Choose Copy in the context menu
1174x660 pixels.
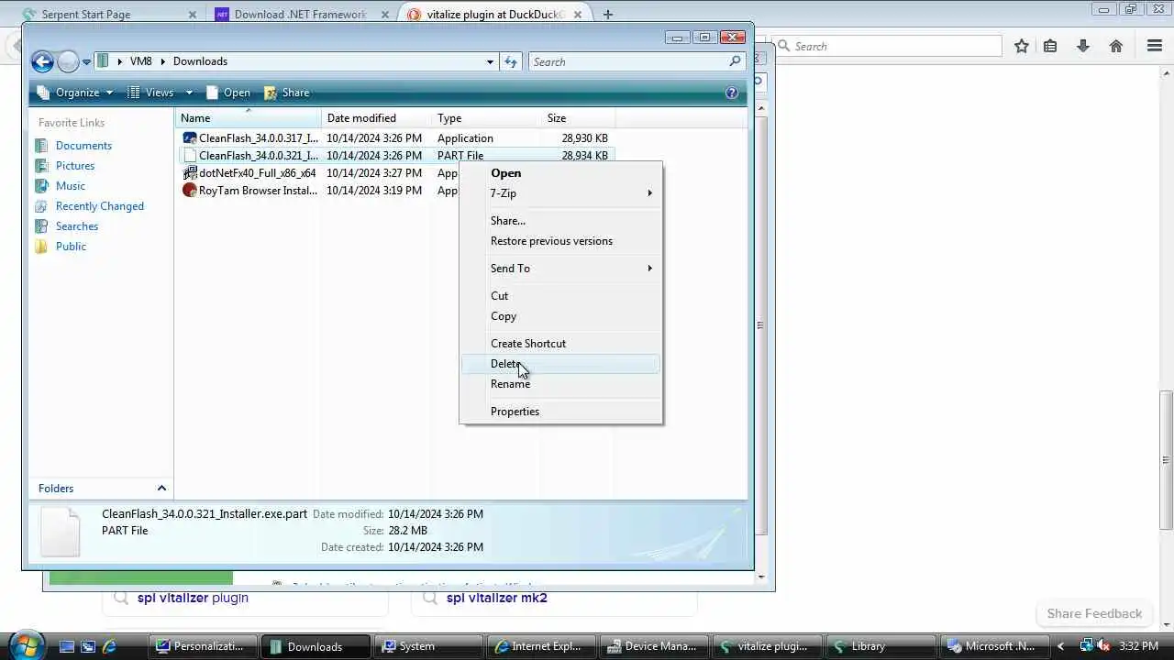[x=560, y=316]
